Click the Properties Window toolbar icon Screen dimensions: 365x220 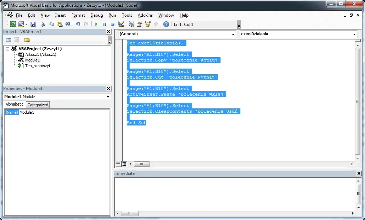click(x=139, y=24)
